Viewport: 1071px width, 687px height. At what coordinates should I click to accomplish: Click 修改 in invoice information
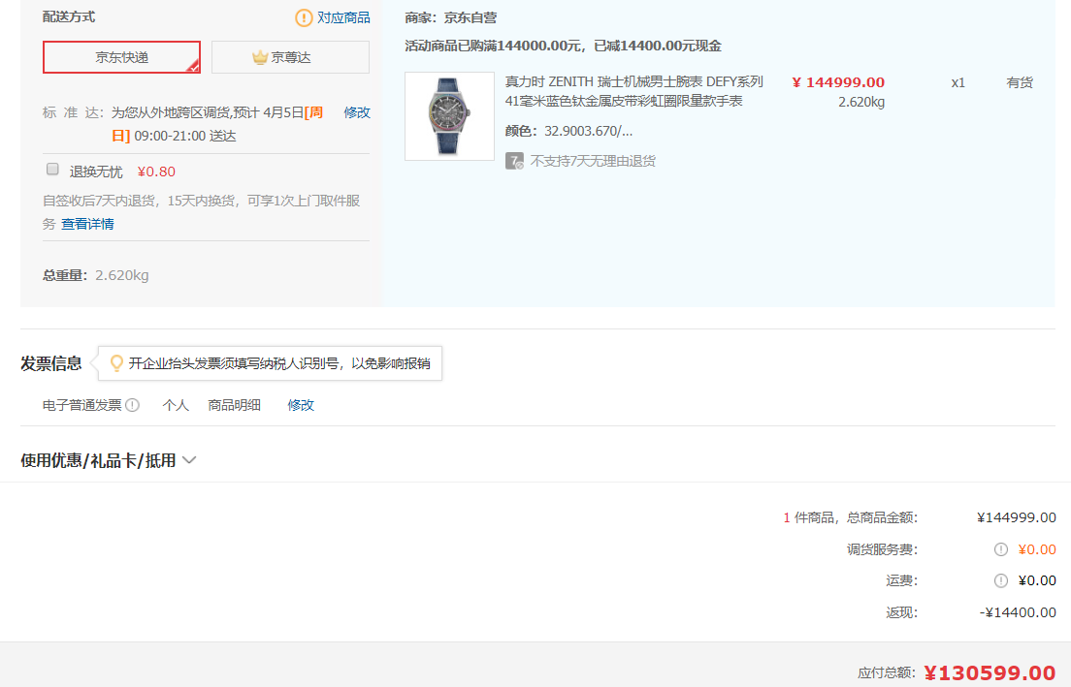click(301, 405)
